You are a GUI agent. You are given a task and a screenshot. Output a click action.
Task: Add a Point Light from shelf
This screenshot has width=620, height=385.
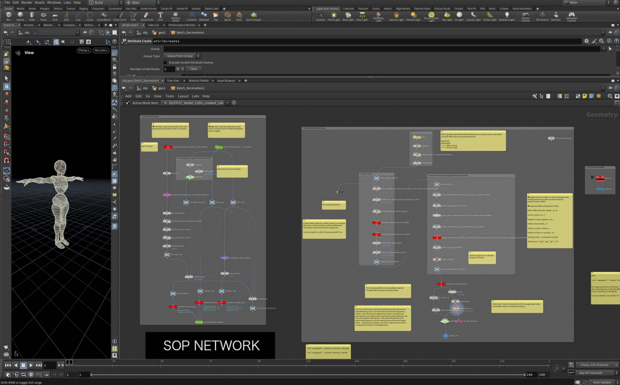(x=334, y=16)
